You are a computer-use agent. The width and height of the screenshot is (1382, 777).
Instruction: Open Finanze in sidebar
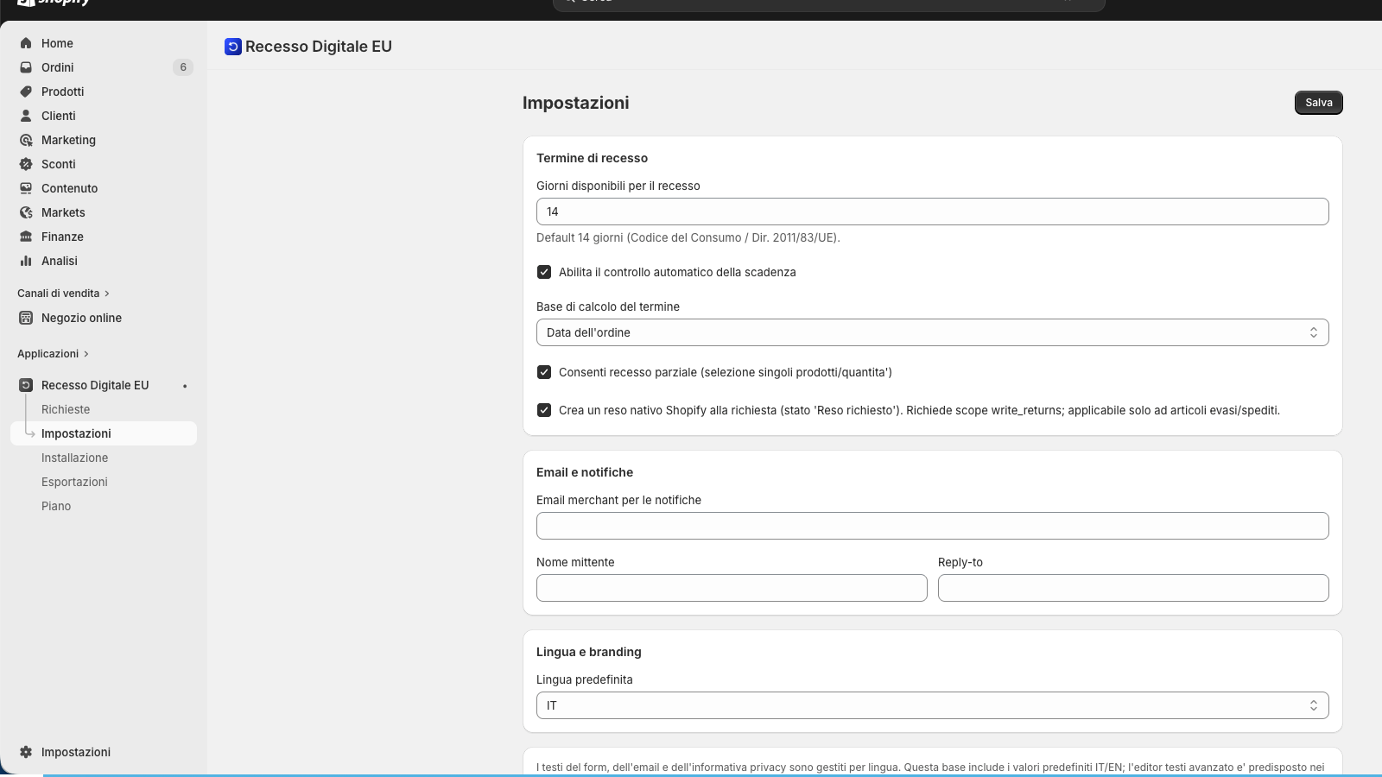click(x=104, y=237)
